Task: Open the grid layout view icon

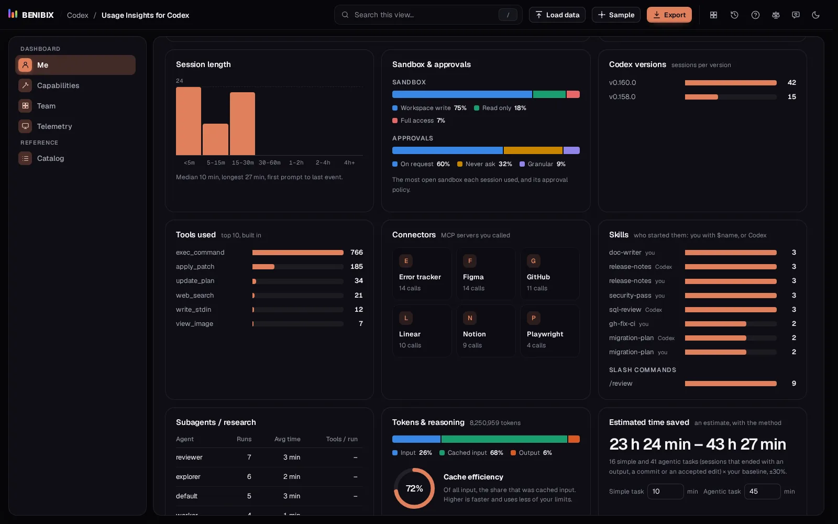Action: 713,15
